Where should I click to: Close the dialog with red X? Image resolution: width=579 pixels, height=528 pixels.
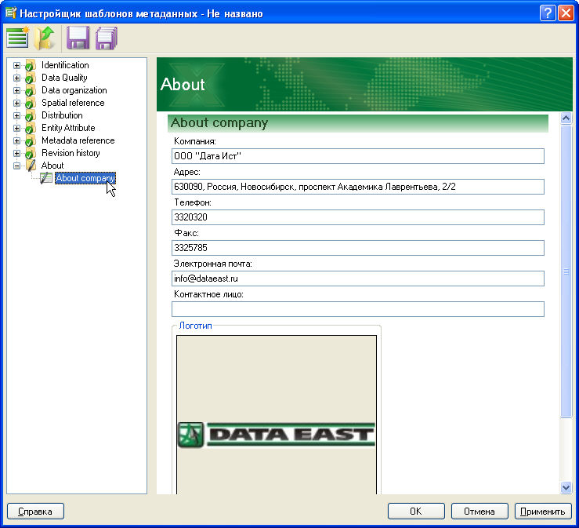[566, 13]
